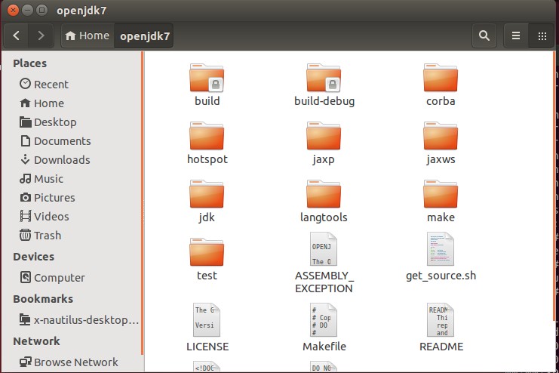Open Computer under Devices
Viewport: 559px width, 373px height.
click(x=52, y=278)
